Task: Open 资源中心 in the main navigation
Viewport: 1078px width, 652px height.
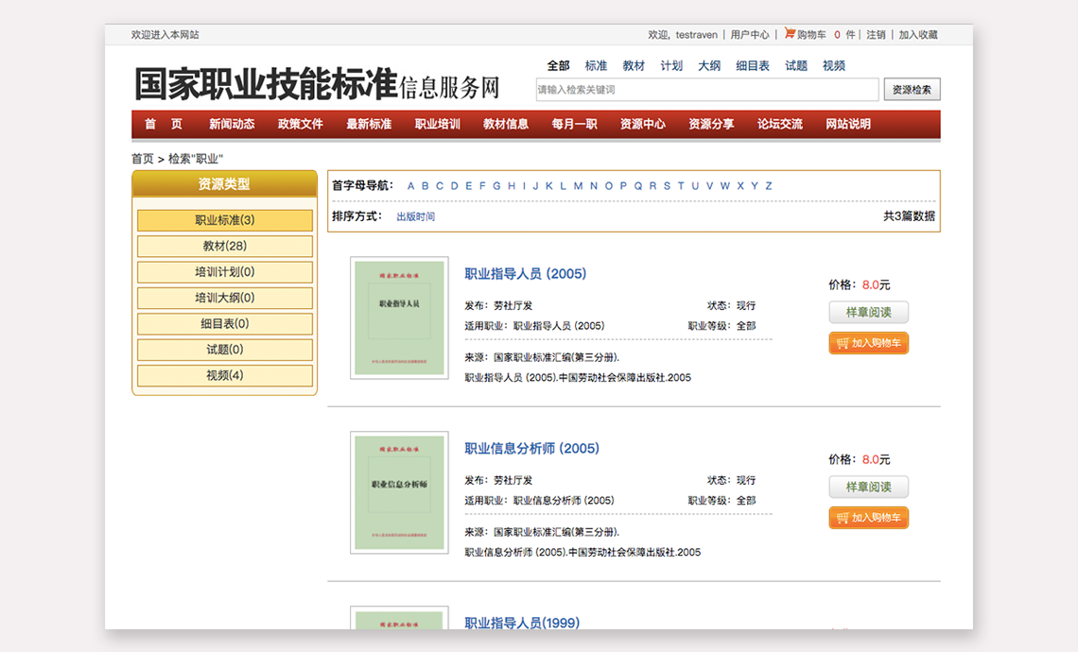Action: coord(642,124)
